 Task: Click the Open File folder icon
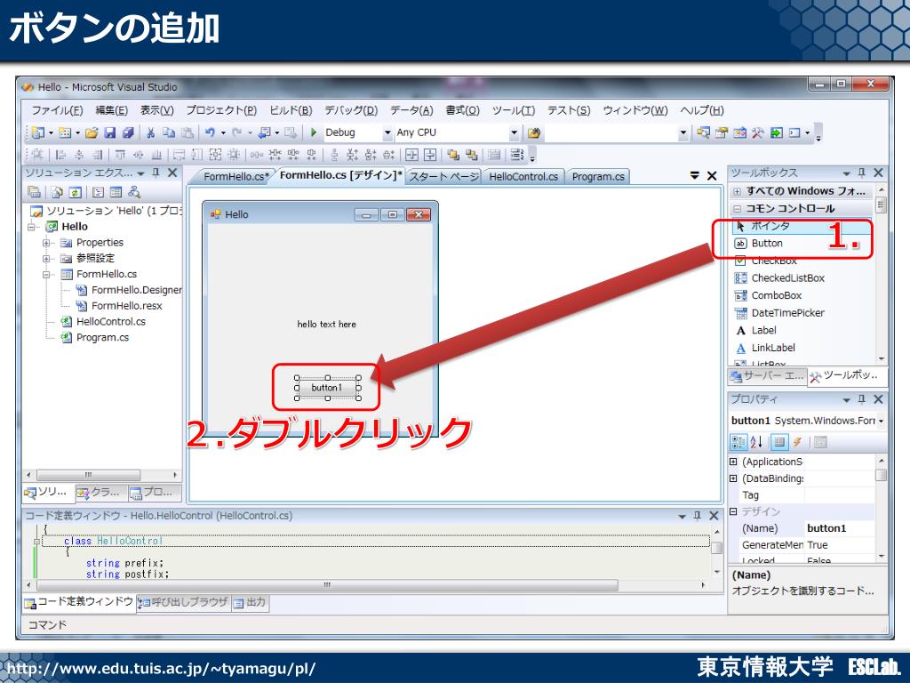click(92, 133)
